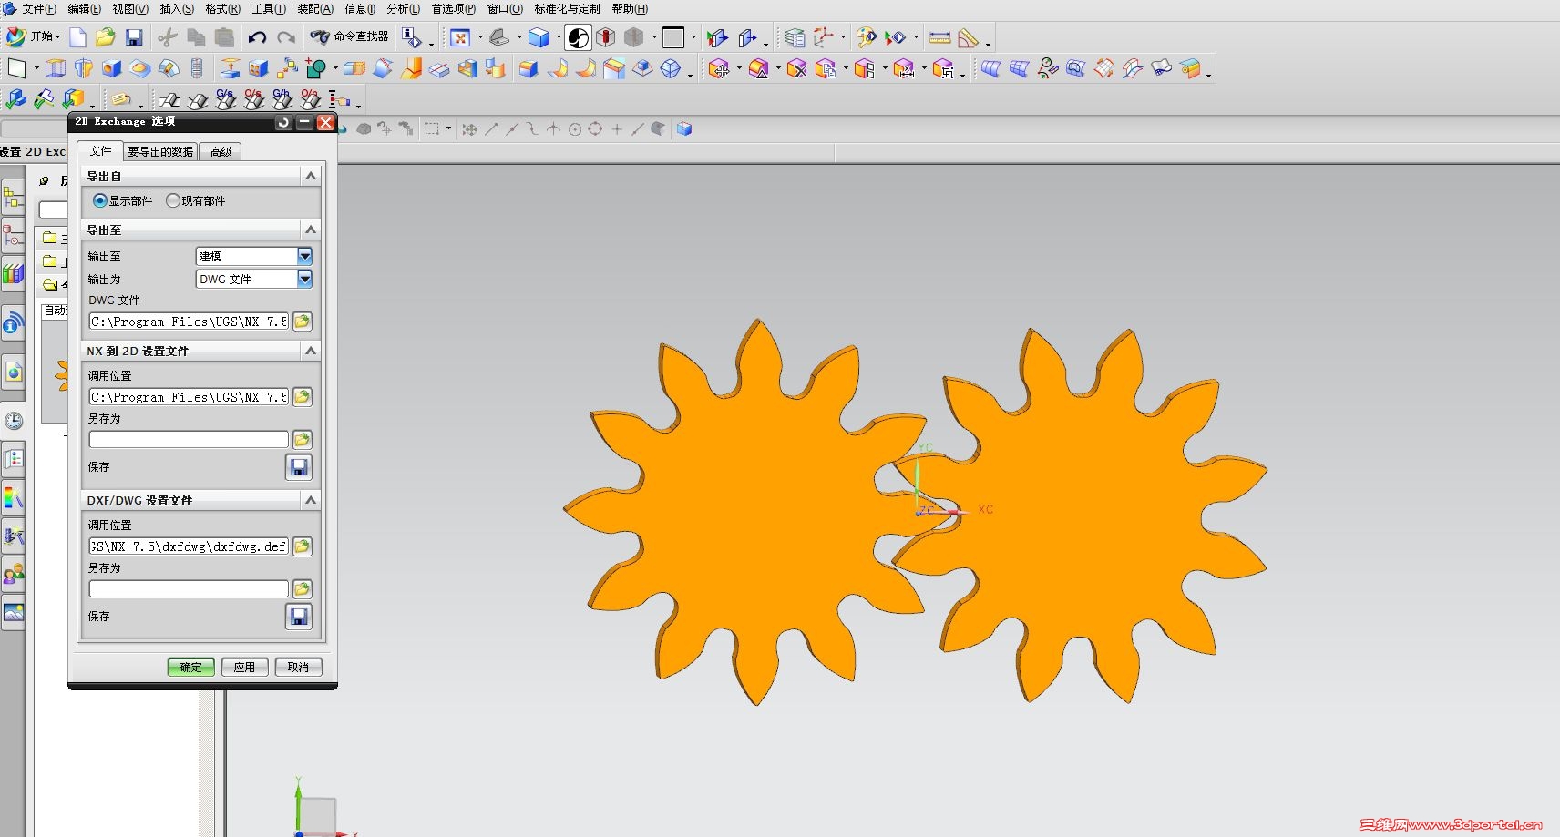Click the Undo arrow
The image size is (1560, 837).
(x=257, y=37)
